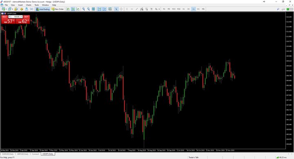
Task: Open the Window menu
Action: [x=45, y=5]
